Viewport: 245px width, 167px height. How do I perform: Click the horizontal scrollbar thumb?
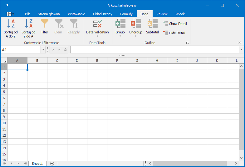pyautogui.click(x=190, y=163)
